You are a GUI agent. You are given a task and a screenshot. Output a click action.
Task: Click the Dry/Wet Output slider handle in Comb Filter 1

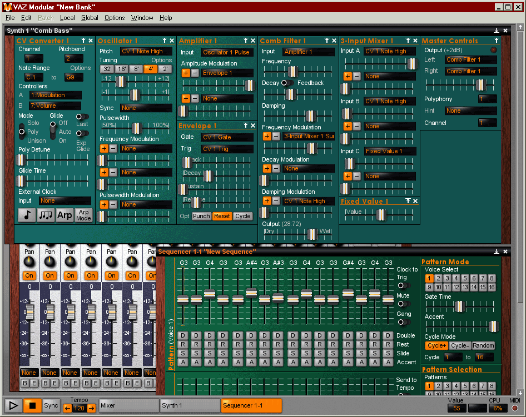312,234
